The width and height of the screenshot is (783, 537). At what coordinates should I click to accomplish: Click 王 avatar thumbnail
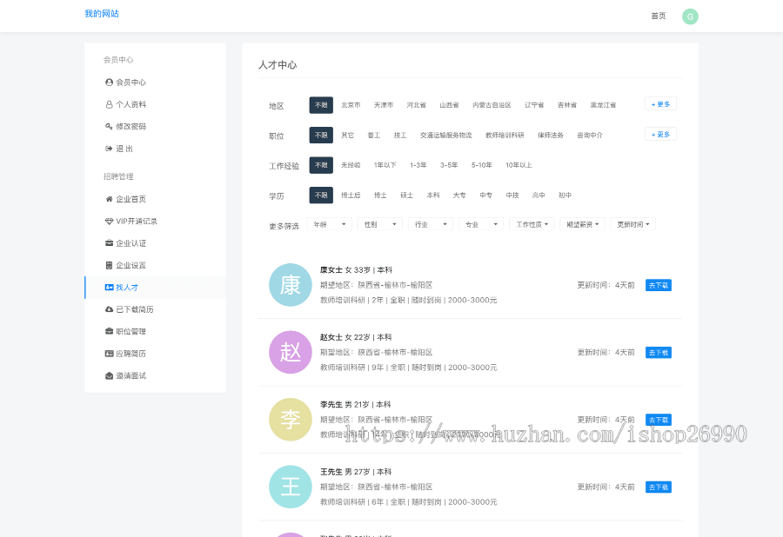pyautogui.click(x=290, y=487)
